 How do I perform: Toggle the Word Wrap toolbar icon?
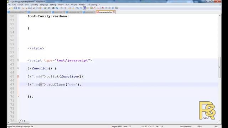tap(77, 8)
